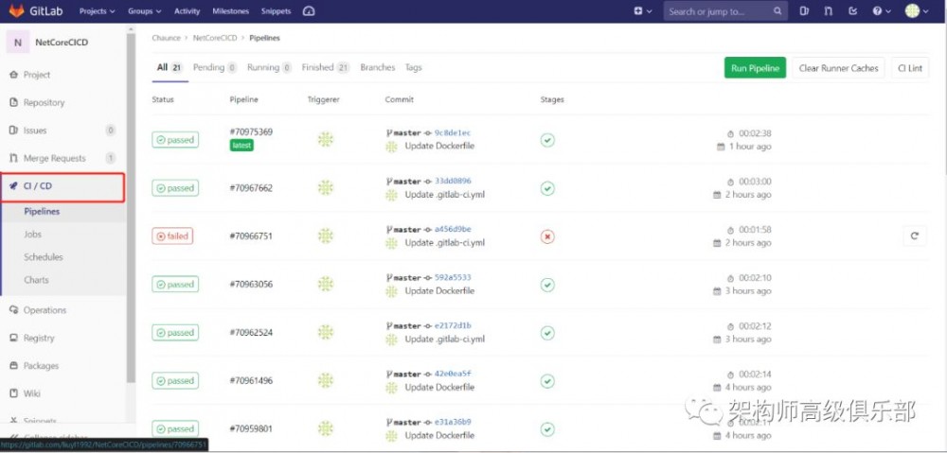The height and width of the screenshot is (453, 947).
Task: Open the new item plus dropdown
Action: (x=643, y=11)
